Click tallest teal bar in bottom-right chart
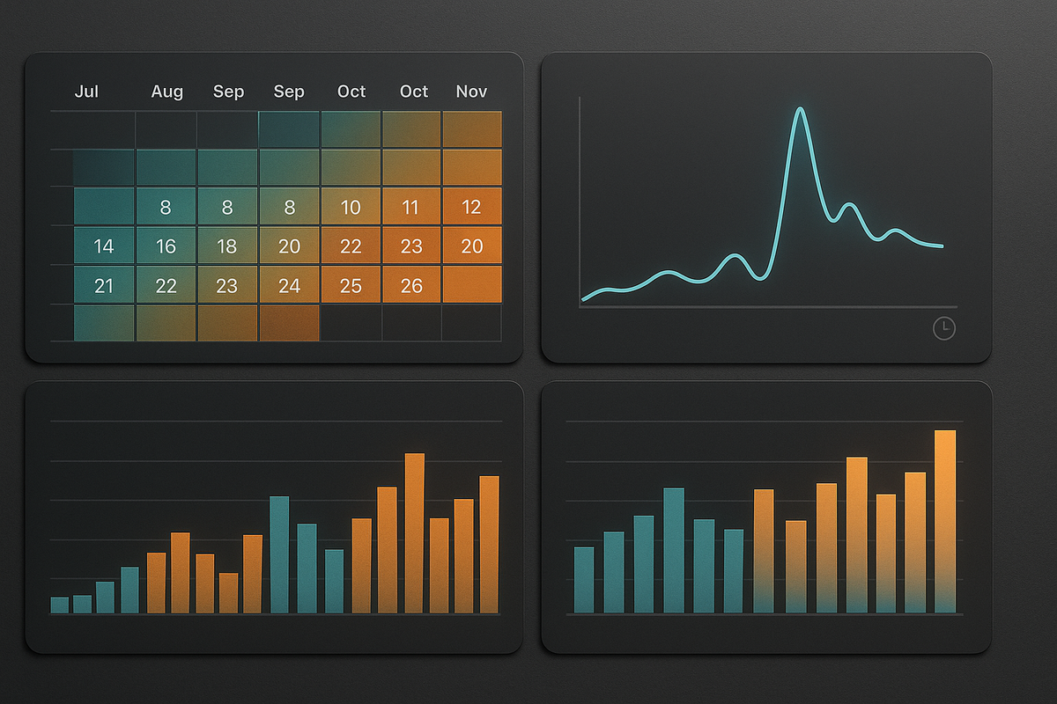 [x=674, y=550]
